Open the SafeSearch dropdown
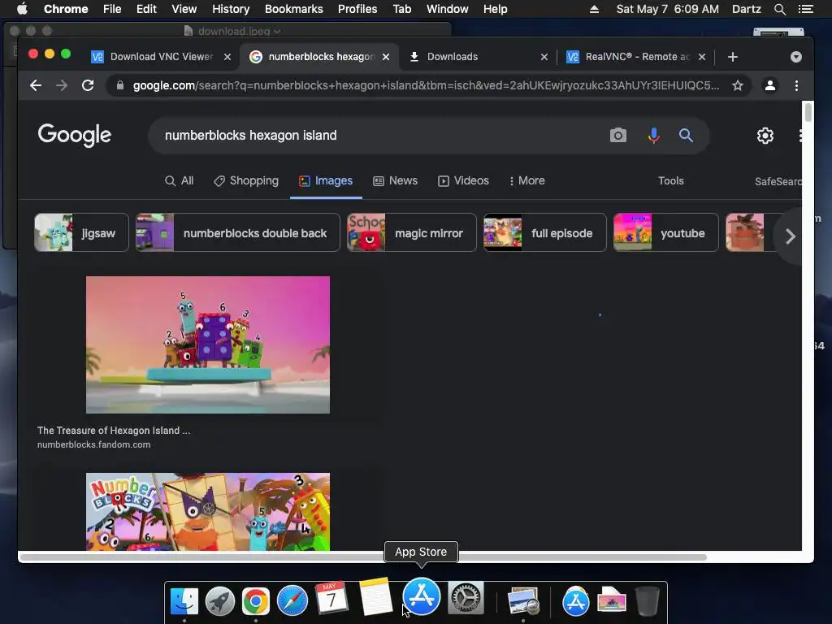The height and width of the screenshot is (624, 832). (778, 181)
